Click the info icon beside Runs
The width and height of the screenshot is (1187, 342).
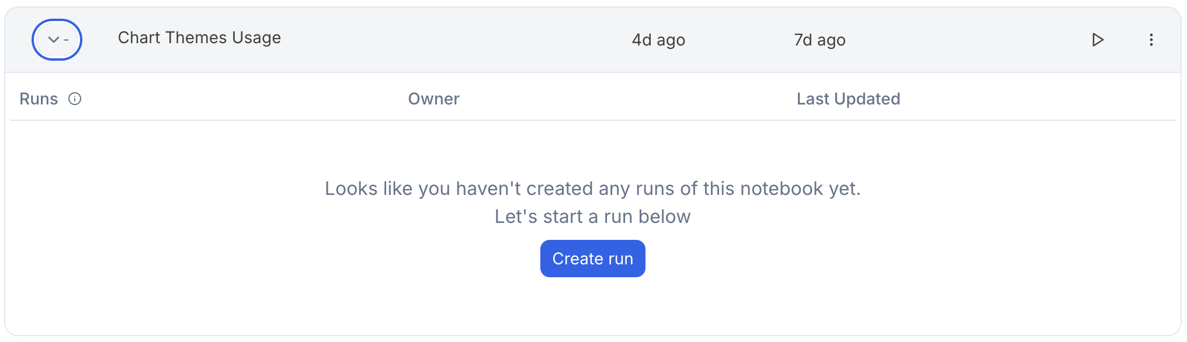pos(75,99)
